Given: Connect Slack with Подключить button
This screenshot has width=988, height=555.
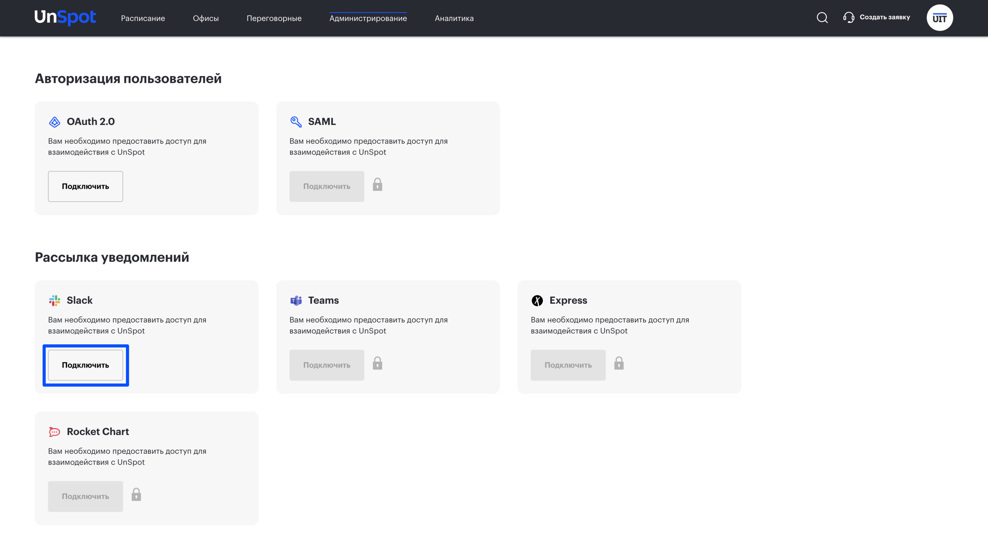Looking at the screenshot, I should pos(85,365).
